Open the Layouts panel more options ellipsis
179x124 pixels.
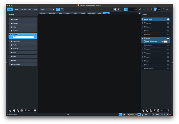click(x=162, y=110)
